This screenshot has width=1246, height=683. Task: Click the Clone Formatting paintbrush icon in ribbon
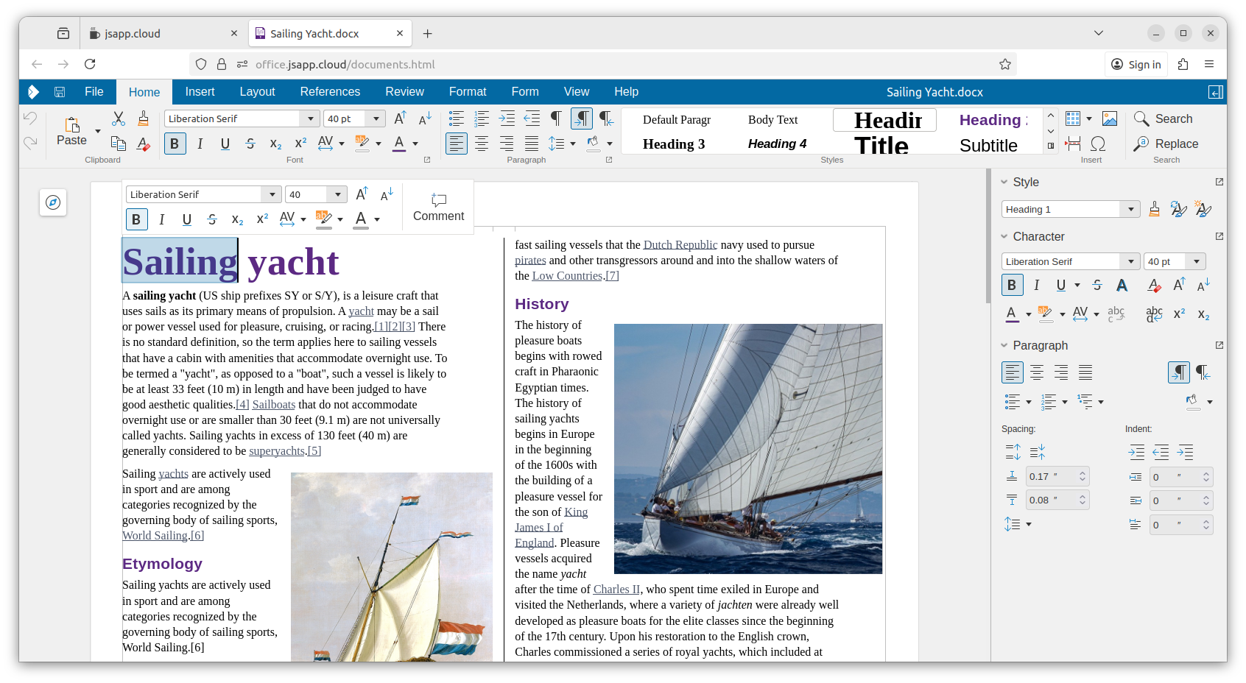(143, 118)
